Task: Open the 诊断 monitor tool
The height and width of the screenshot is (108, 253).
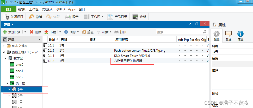Action: click(139, 17)
